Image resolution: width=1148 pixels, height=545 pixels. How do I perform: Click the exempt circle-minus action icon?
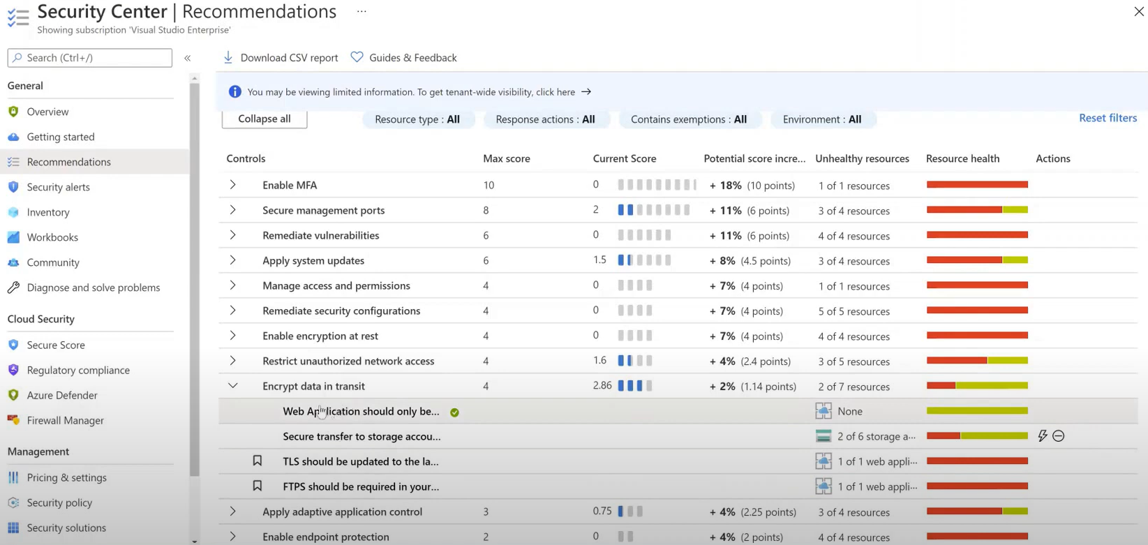[x=1059, y=436]
